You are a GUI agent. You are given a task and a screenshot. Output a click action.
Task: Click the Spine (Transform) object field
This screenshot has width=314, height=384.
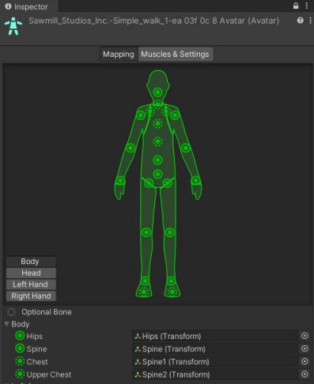216,348
